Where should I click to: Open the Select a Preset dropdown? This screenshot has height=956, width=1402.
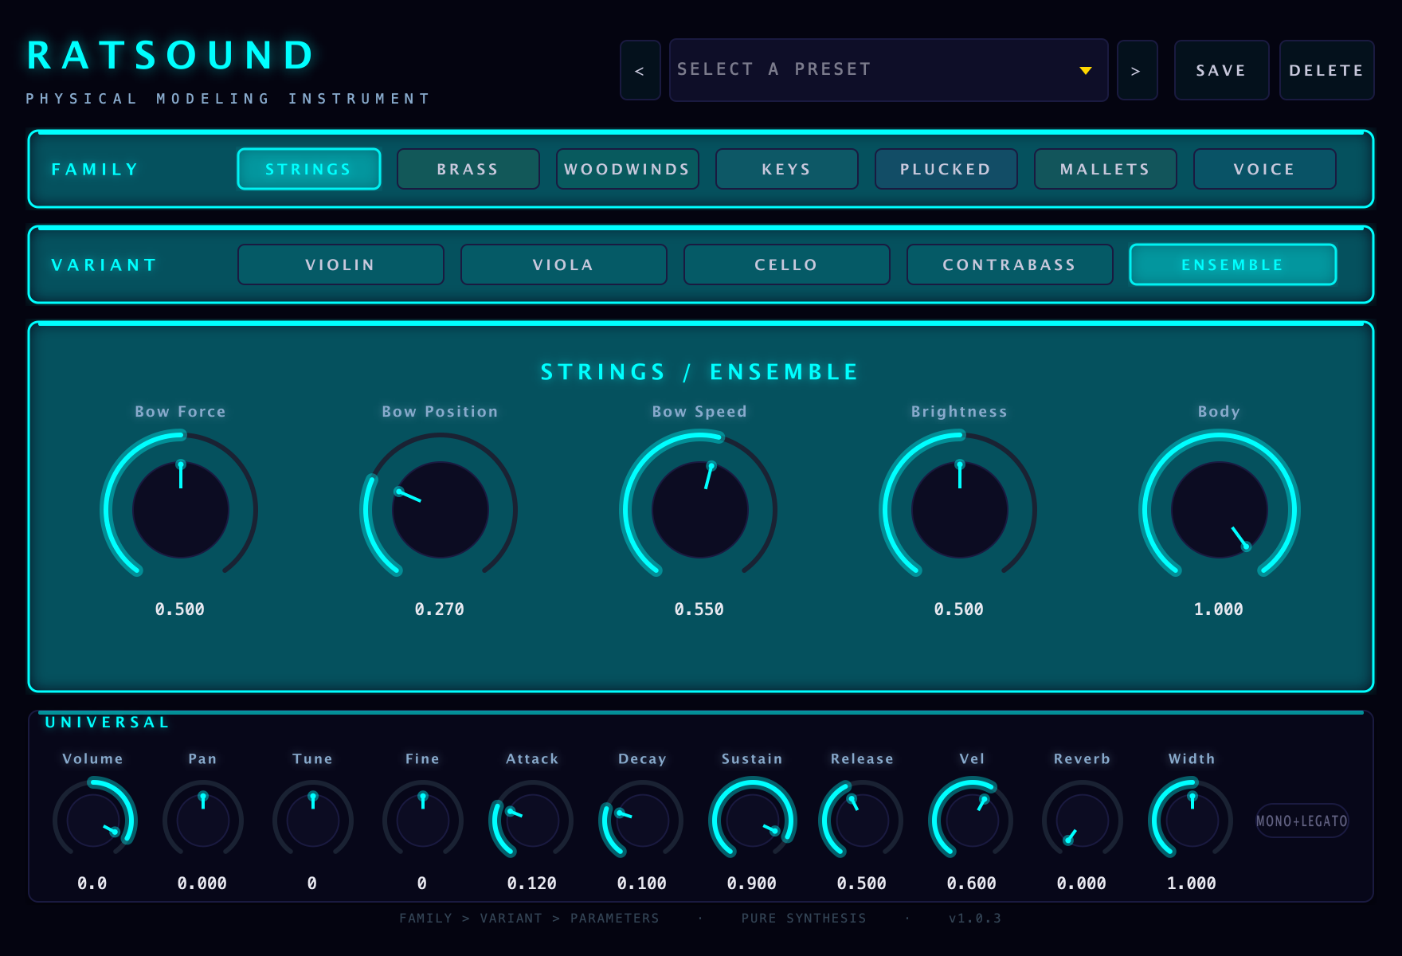[x=888, y=70]
